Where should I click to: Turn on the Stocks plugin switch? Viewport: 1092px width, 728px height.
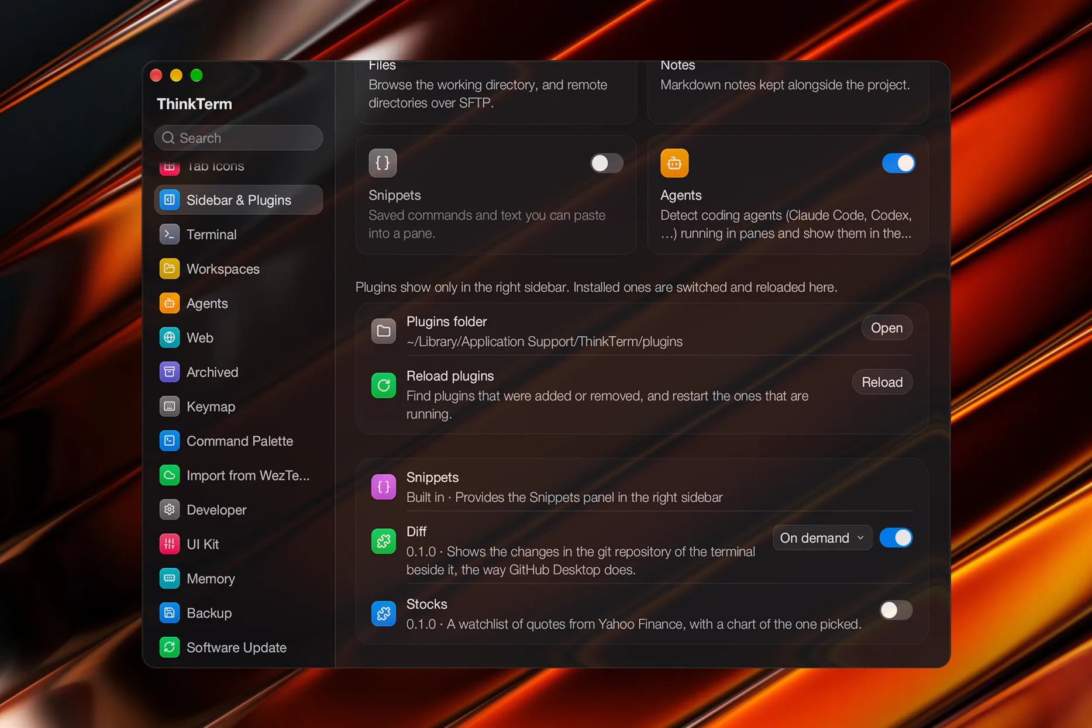click(x=895, y=610)
